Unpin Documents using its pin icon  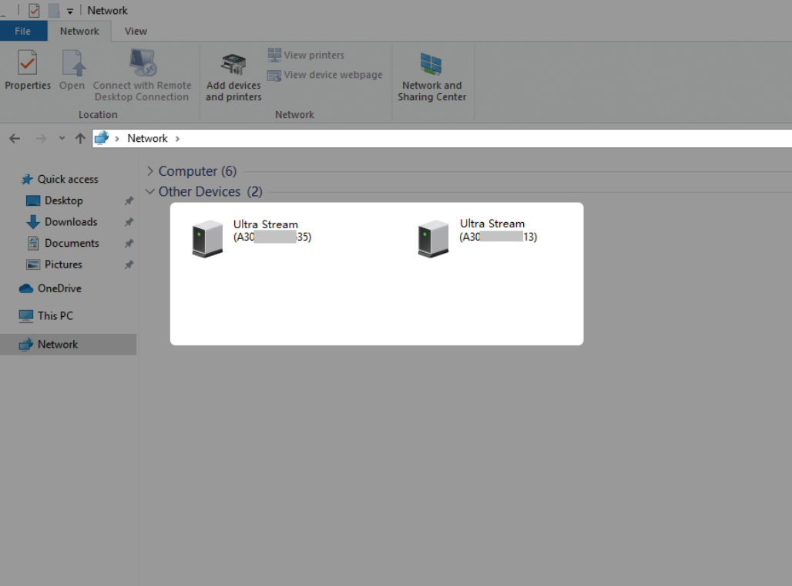click(129, 243)
